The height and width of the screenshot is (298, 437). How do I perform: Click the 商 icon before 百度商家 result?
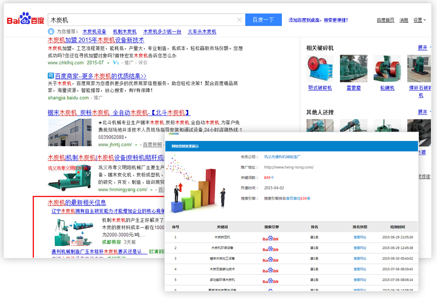51,76
